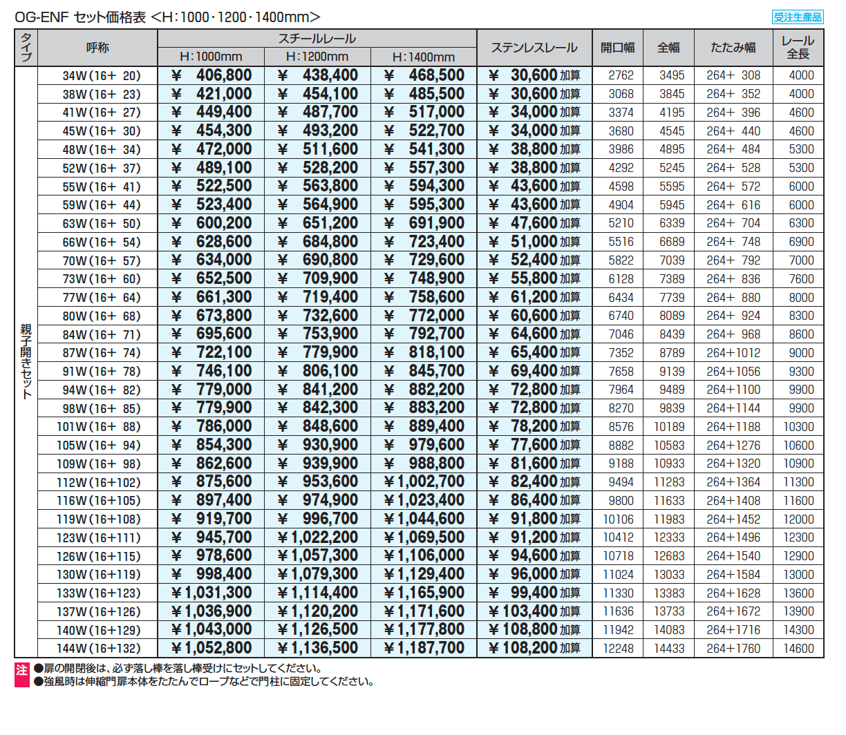The width and height of the screenshot is (846, 735).
Task: Click the 全幅 column header
Action: (668, 48)
